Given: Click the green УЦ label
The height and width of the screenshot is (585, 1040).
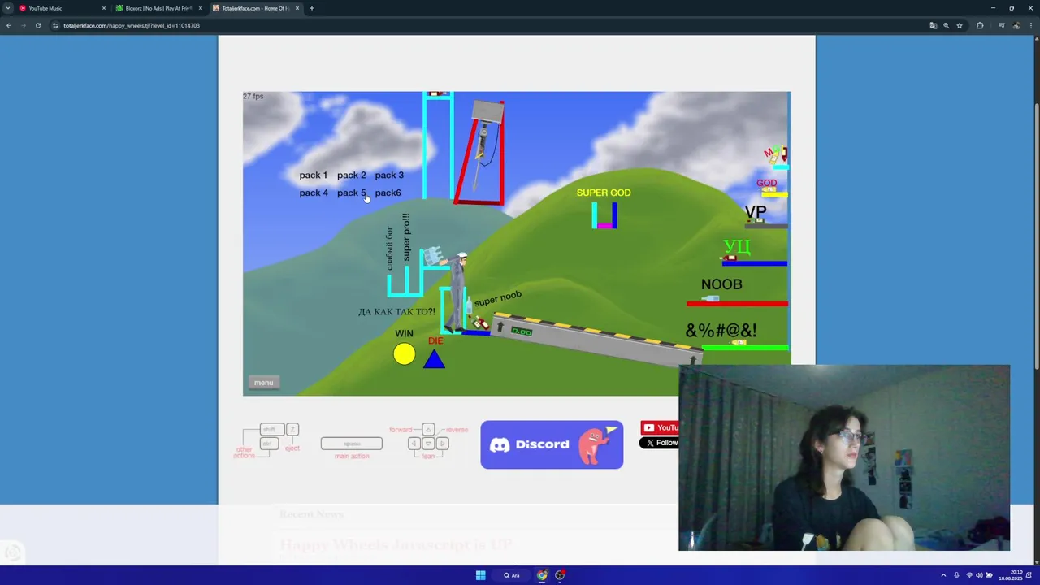Looking at the screenshot, I should tap(737, 245).
